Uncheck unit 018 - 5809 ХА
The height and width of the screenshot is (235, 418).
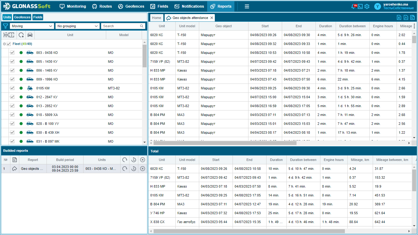click(12, 115)
